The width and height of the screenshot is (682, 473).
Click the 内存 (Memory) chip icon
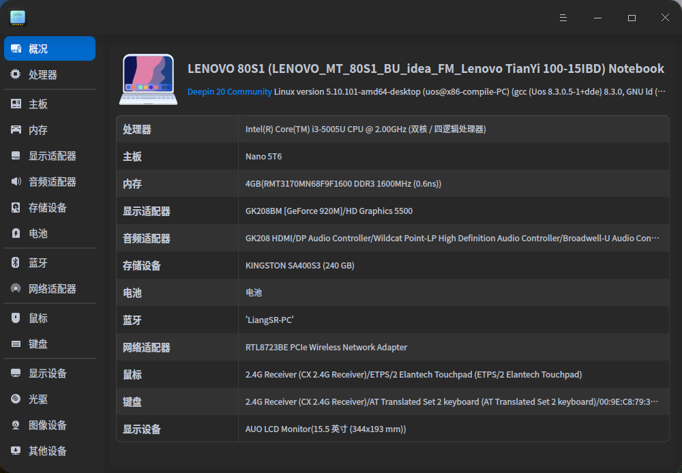pyautogui.click(x=15, y=128)
